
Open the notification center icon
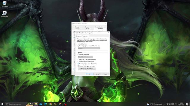coord(187,104)
